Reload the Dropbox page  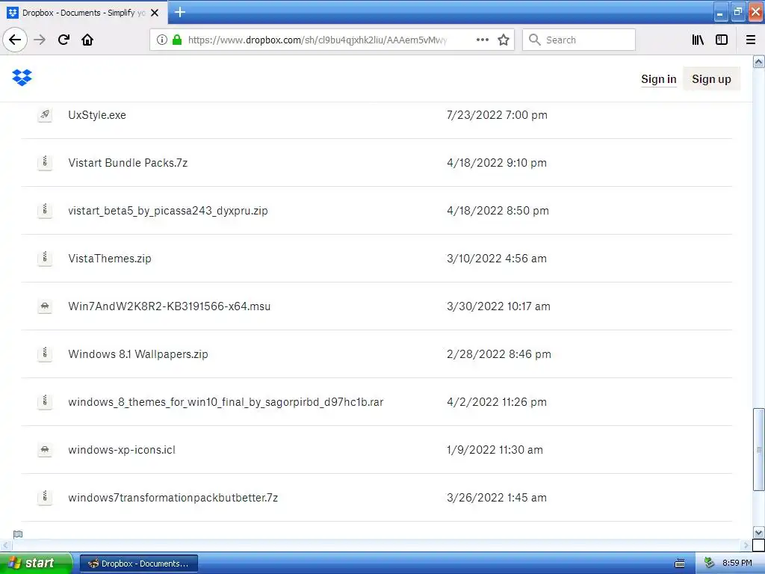coord(64,40)
